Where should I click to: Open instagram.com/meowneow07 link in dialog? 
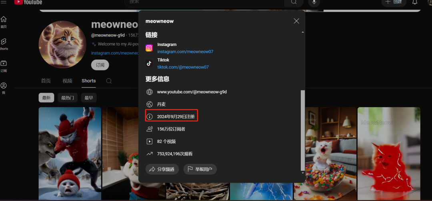(185, 52)
